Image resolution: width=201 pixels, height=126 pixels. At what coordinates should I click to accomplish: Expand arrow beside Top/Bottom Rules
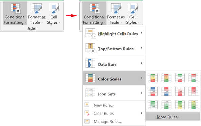point(142,48)
